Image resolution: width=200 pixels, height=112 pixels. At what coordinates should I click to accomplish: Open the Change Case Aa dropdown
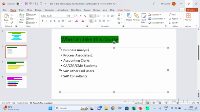(x=70, y=21)
